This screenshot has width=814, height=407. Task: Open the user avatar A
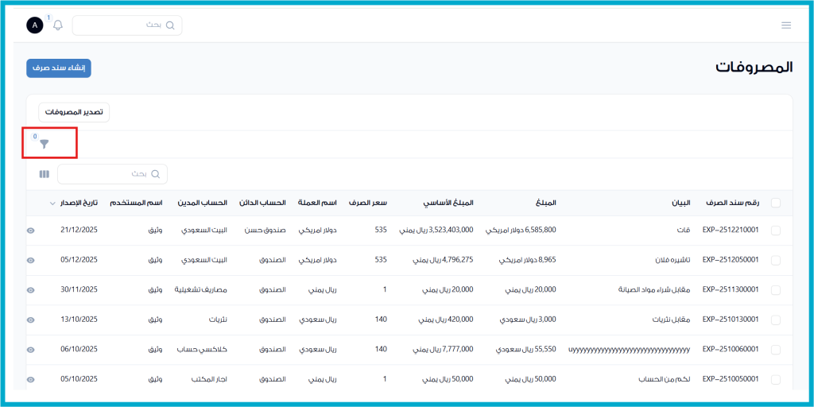(34, 25)
